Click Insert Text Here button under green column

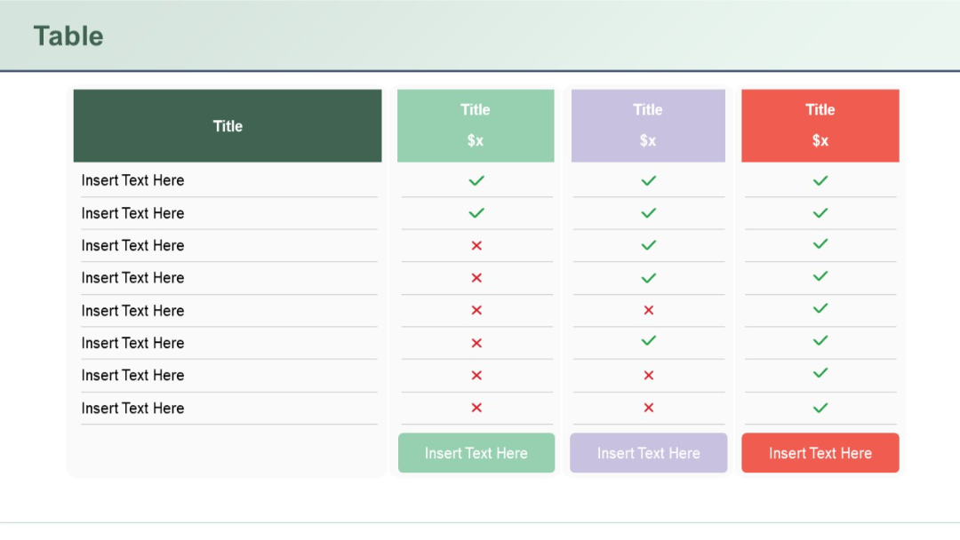(x=476, y=453)
